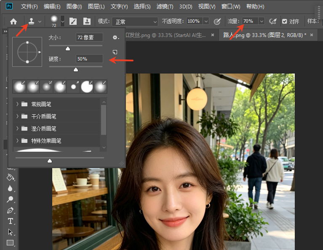
Task: Open the 选择(S) menu
Action: click(142, 7)
